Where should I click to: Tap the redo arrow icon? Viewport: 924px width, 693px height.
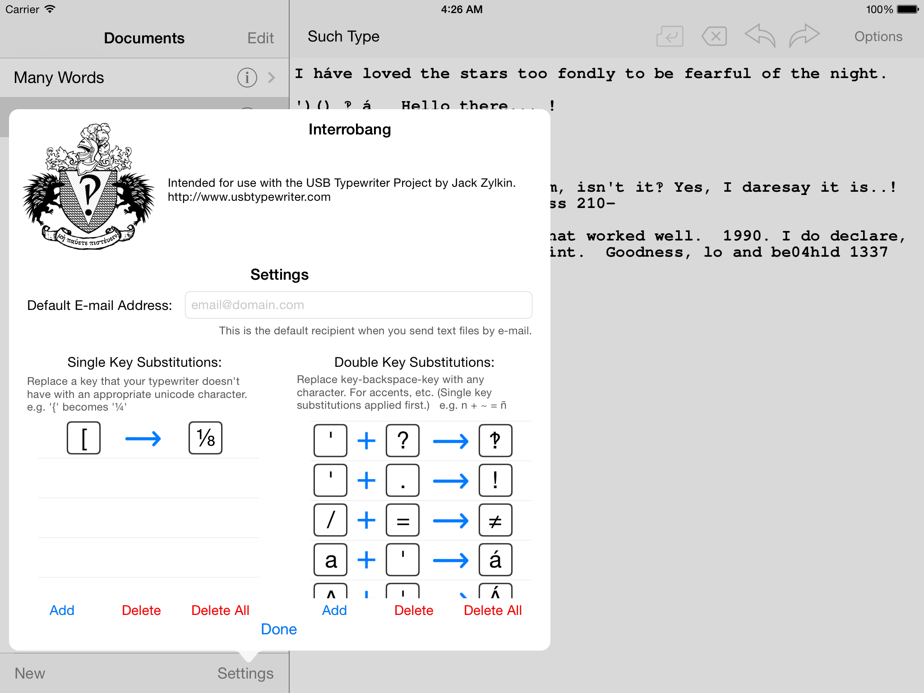click(804, 35)
